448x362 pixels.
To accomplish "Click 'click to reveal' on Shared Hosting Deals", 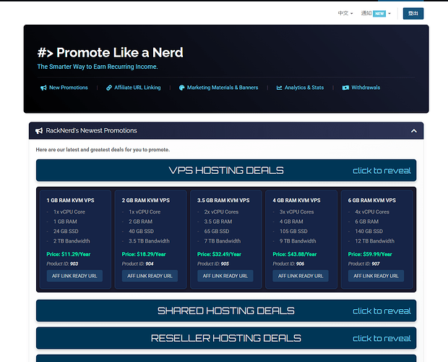I will (x=382, y=311).
